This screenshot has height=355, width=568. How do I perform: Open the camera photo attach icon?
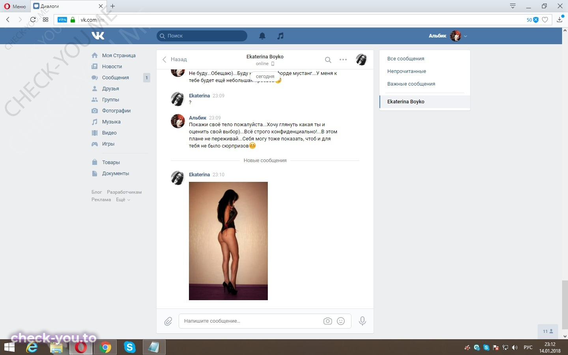[x=327, y=321]
